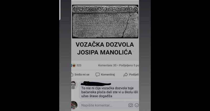
Task: Open the Bašćanska ploča stone tablet image
Action: click(x=105, y=22)
